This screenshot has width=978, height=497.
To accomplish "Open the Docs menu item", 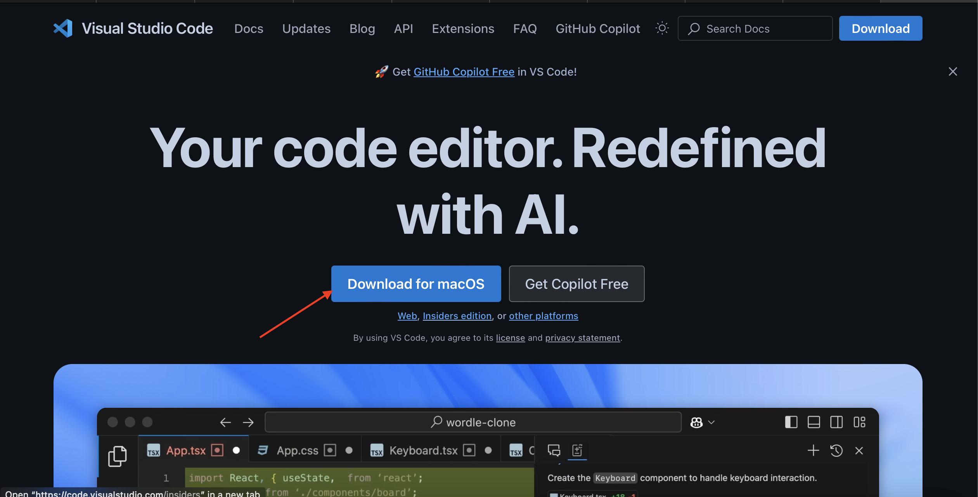I will pyautogui.click(x=249, y=29).
